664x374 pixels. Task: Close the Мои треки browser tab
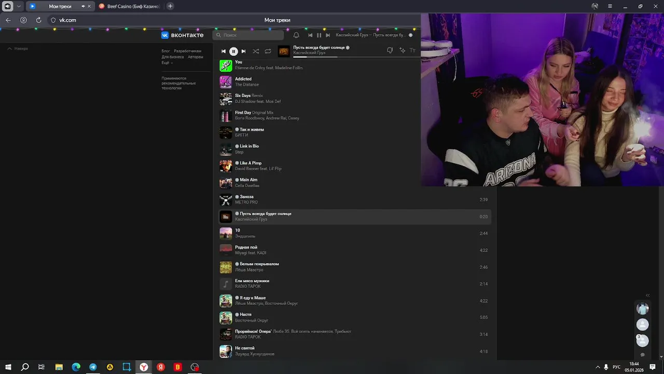coord(89,6)
